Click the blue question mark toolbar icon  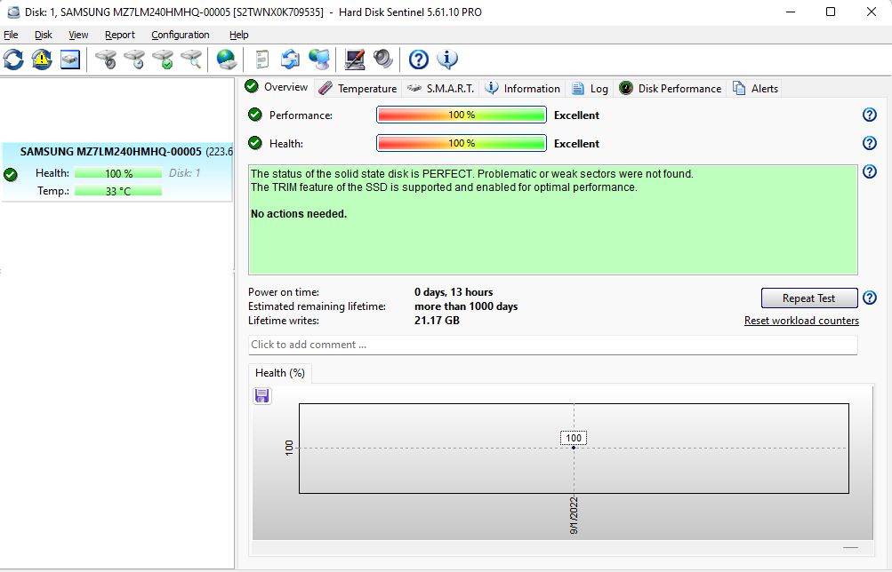(x=419, y=60)
